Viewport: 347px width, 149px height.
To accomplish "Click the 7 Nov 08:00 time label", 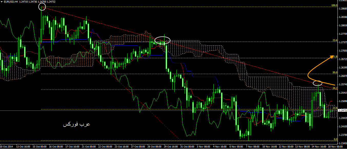I will [253, 147].
